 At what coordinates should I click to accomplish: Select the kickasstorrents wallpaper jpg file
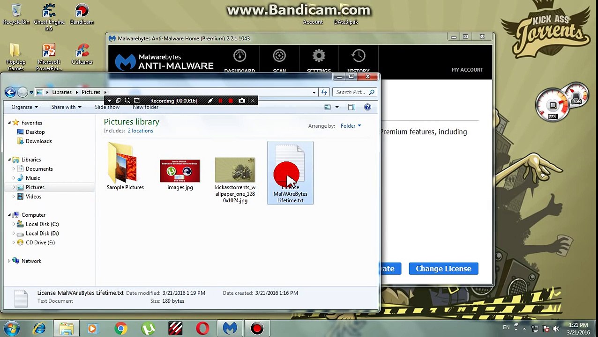[x=235, y=180]
